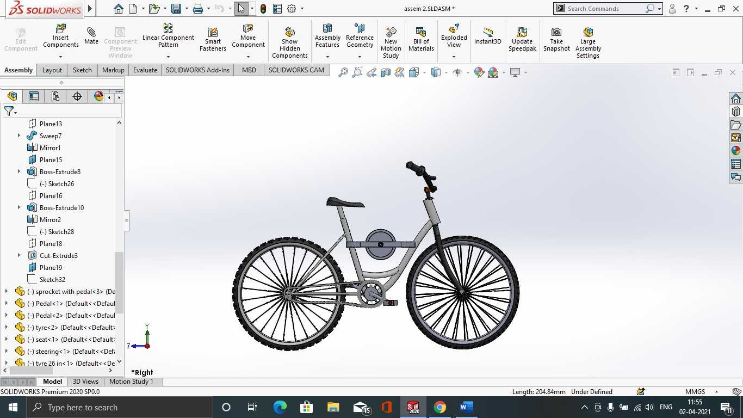Open Motion Study 1 tab
Image resolution: width=743 pixels, height=418 pixels.
tap(131, 382)
